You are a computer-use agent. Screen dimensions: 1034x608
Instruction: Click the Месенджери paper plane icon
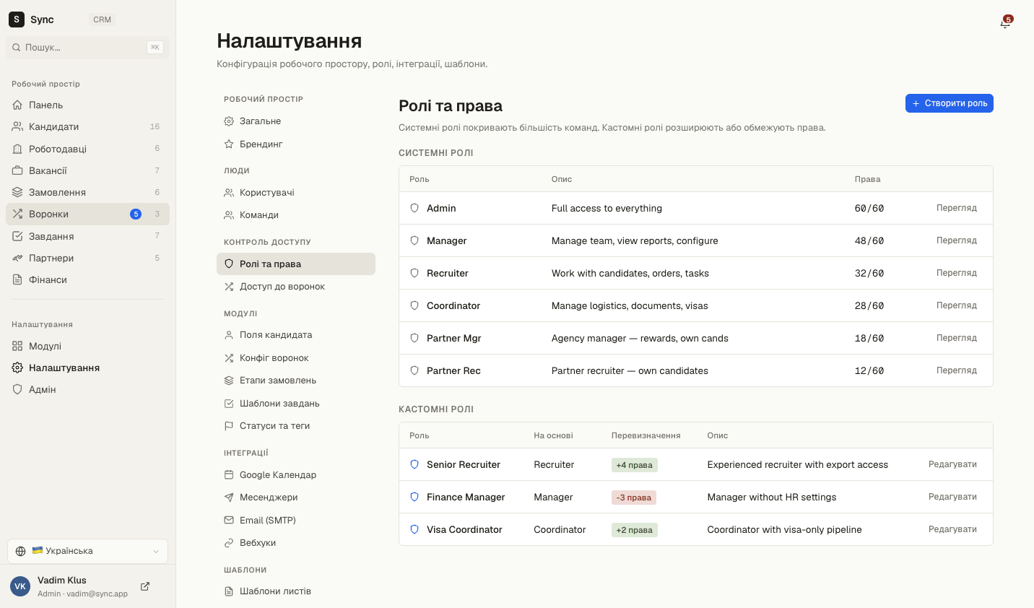(229, 498)
